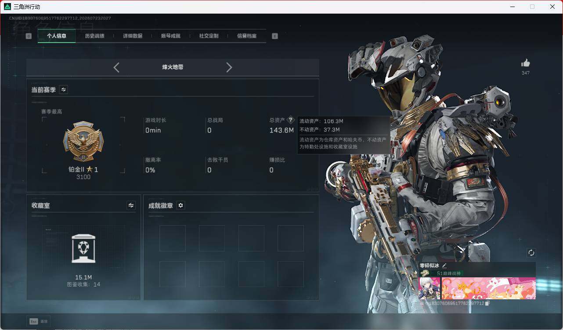Switch to the 历史战绩 tab

point(94,36)
